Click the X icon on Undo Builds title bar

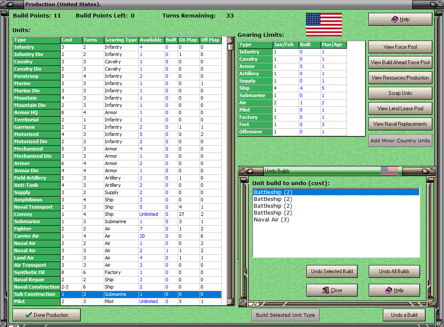pyautogui.click(x=425, y=171)
